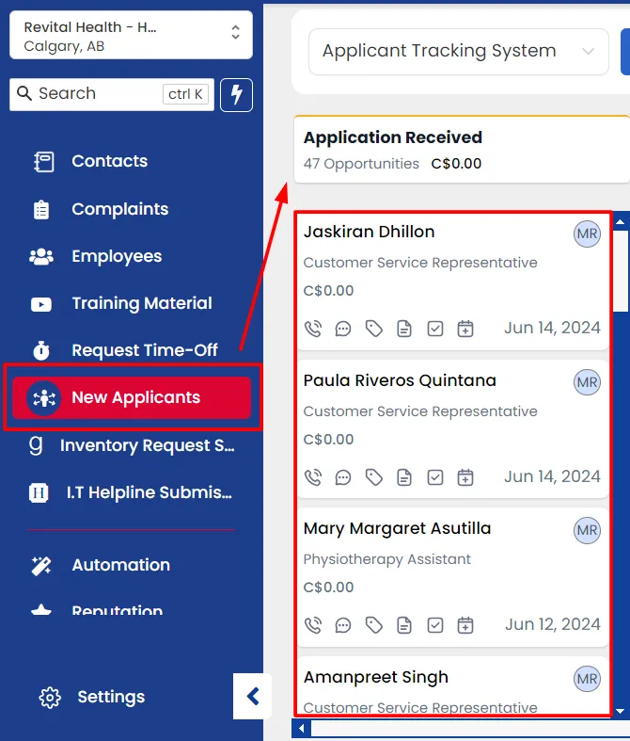The width and height of the screenshot is (630, 741).
Task: Open tasks checkbox icon on Jaskiran Dhillon card
Action: click(434, 329)
